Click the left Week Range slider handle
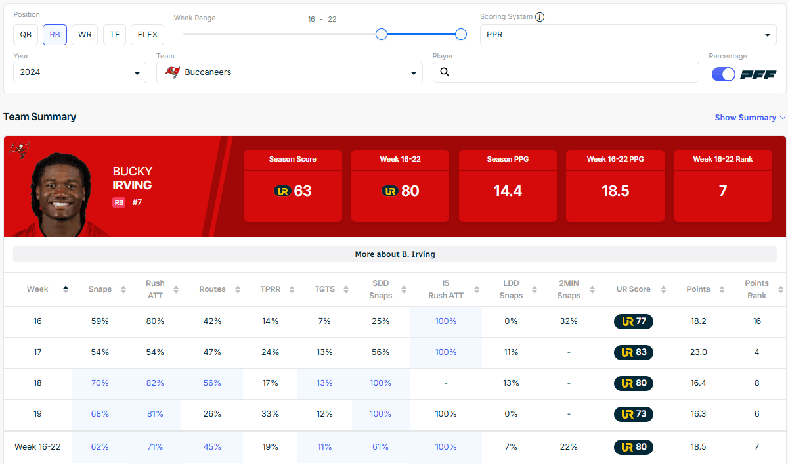Image resolution: width=788 pixels, height=464 pixels. (382, 34)
